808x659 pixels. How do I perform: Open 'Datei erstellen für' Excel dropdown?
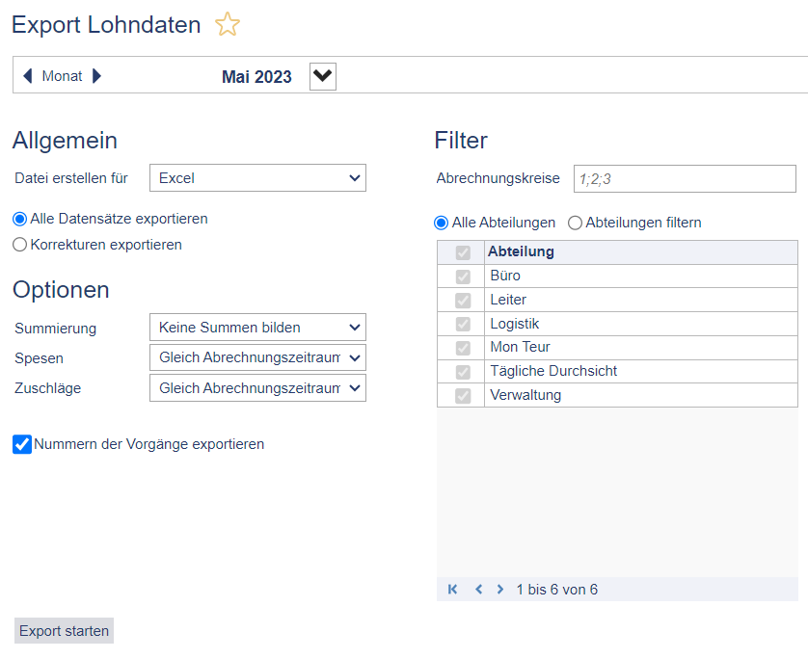click(x=257, y=178)
